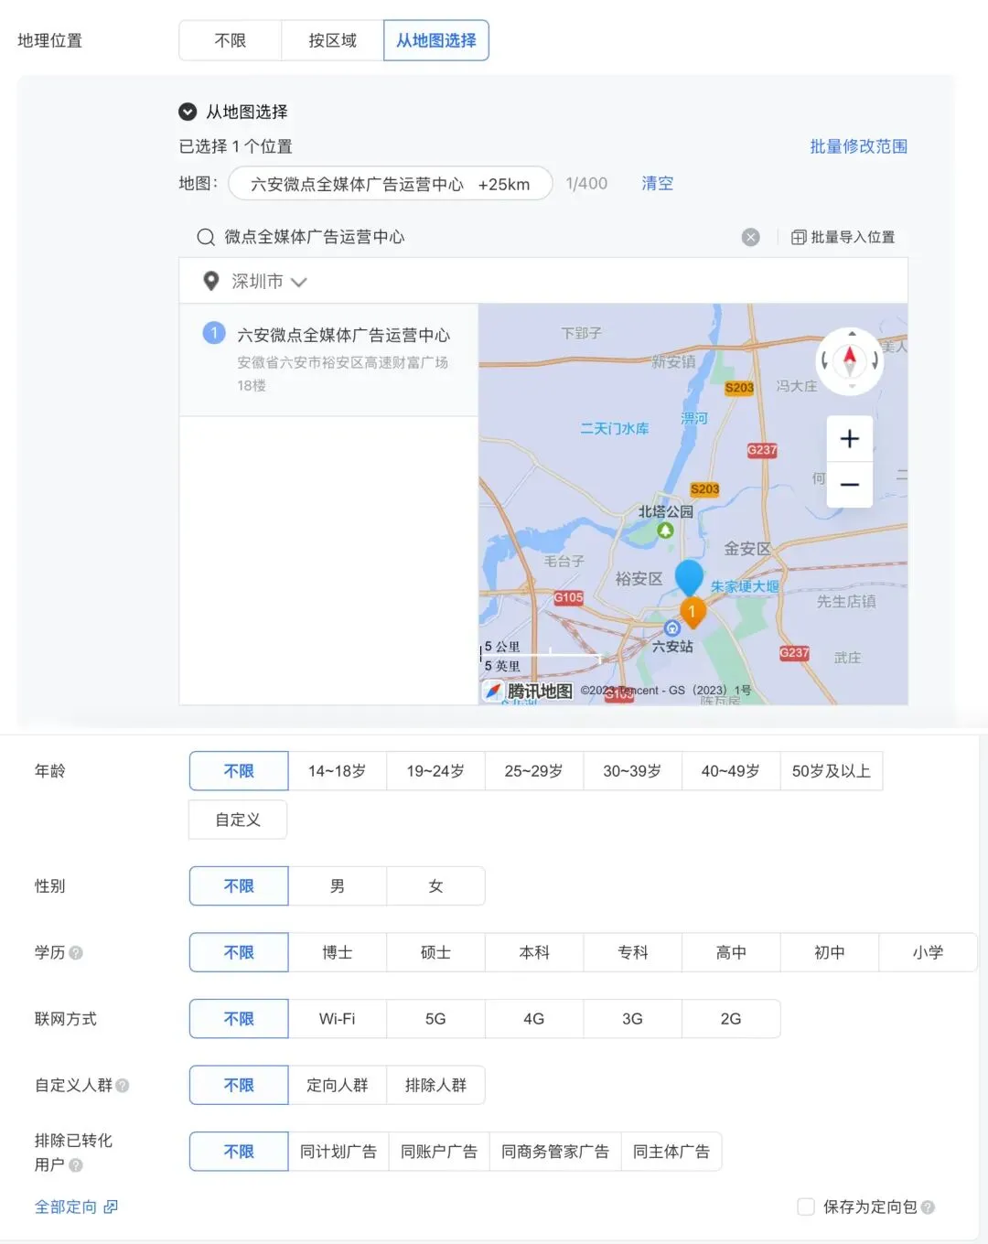
Task: Click the location pin icon beside 深圳市
Action: (x=211, y=281)
